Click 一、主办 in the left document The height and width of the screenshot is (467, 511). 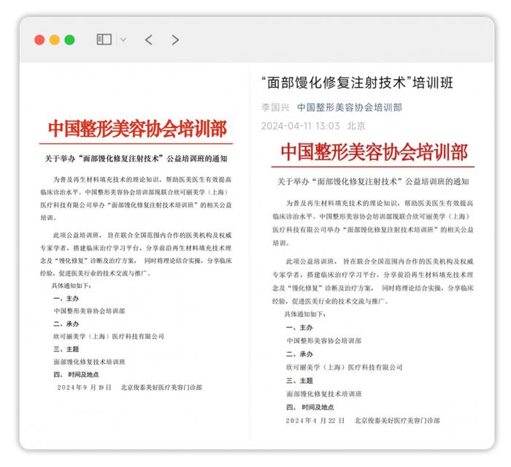pyautogui.click(x=66, y=298)
